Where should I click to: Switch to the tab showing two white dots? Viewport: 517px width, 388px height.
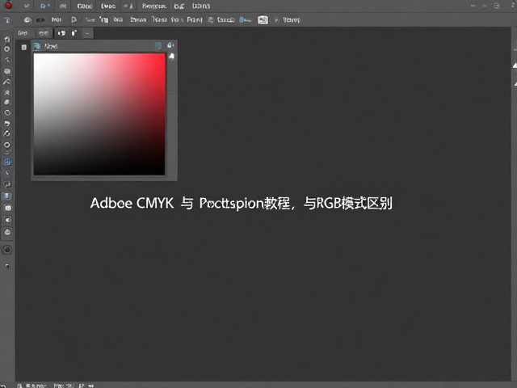(61, 33)
